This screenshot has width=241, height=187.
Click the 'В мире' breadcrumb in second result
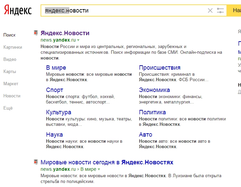pos(88,169)
